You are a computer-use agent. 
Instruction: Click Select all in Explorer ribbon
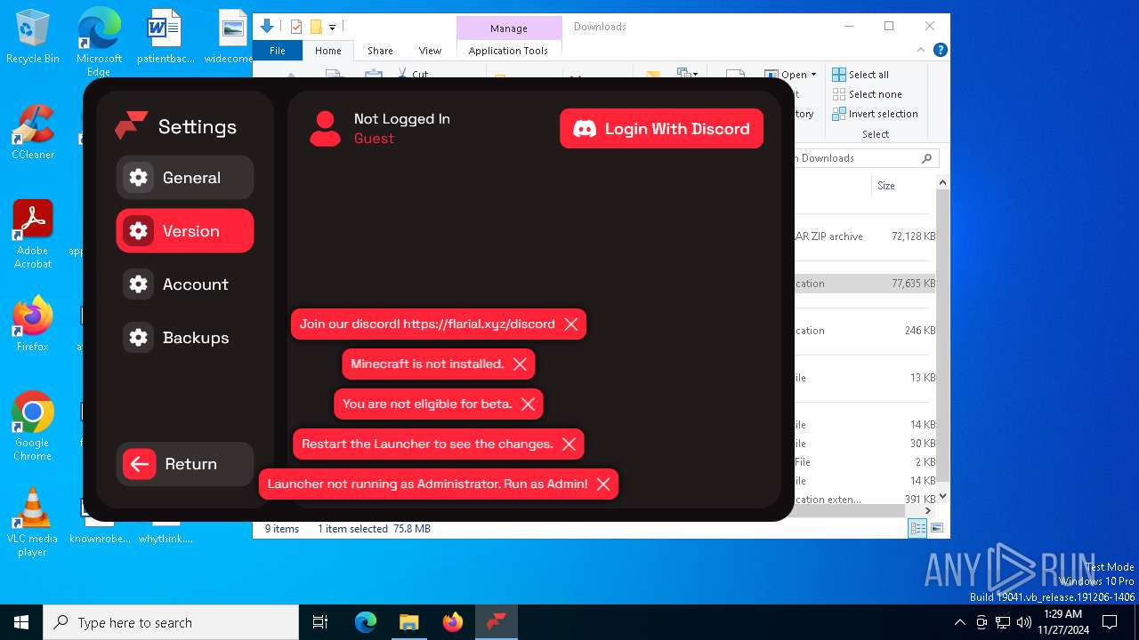tap(860, 75)
